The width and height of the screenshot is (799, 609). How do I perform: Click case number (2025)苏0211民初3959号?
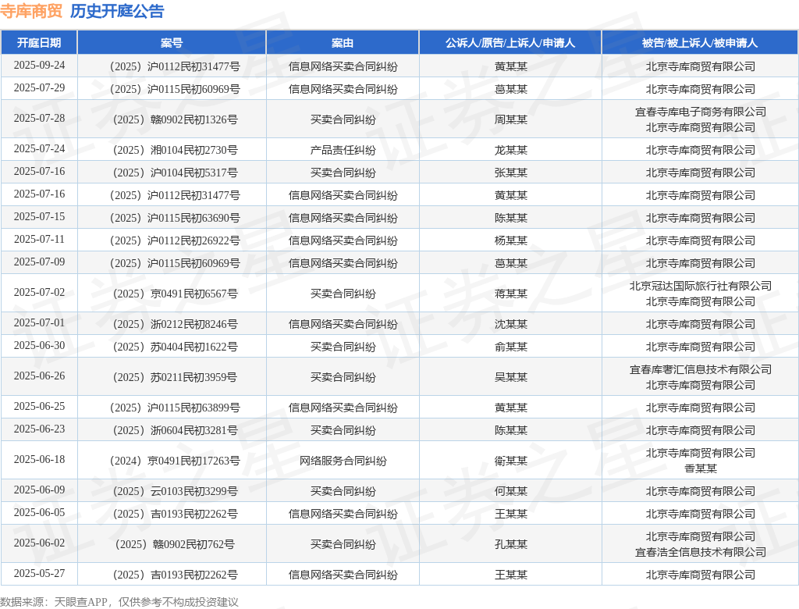tap(175, 377)
